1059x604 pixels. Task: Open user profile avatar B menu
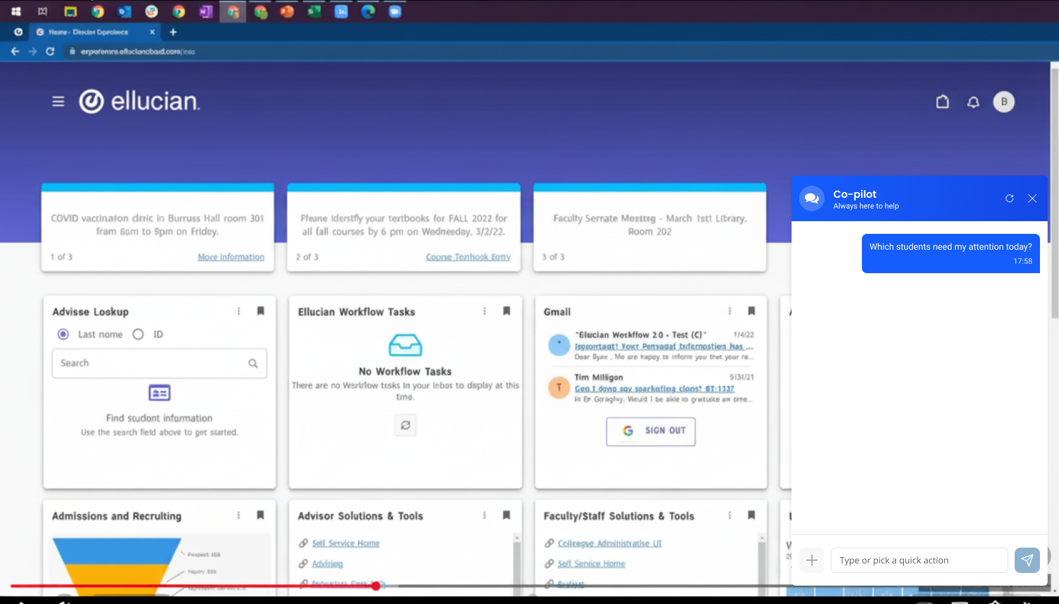point(1004,102)
